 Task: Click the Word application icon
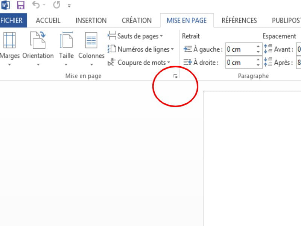pyautogui.click(x=6, y=5)
